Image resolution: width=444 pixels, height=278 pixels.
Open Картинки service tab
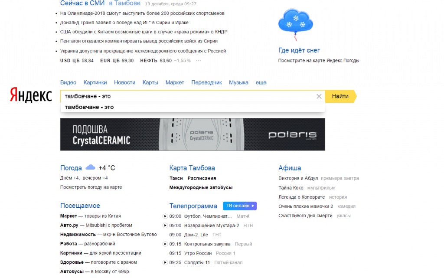[x=95, y=82]
